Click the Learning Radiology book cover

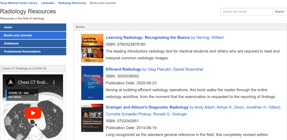pos(92,48)
